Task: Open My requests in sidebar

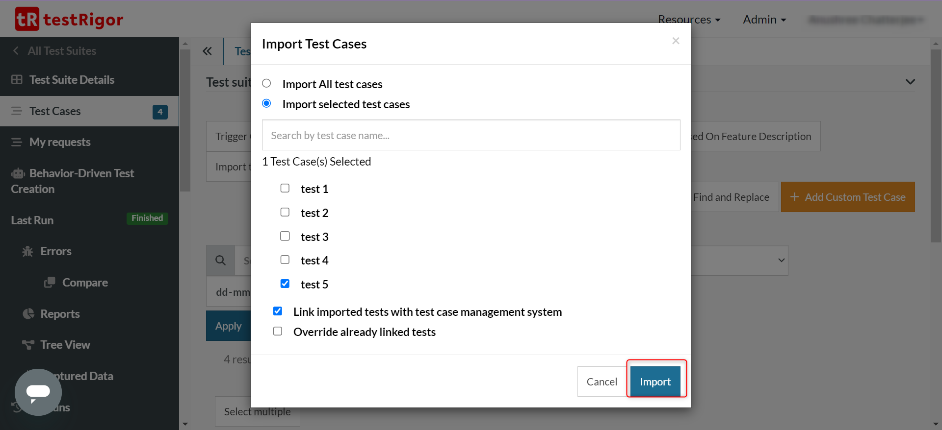Action: (60, 142)
